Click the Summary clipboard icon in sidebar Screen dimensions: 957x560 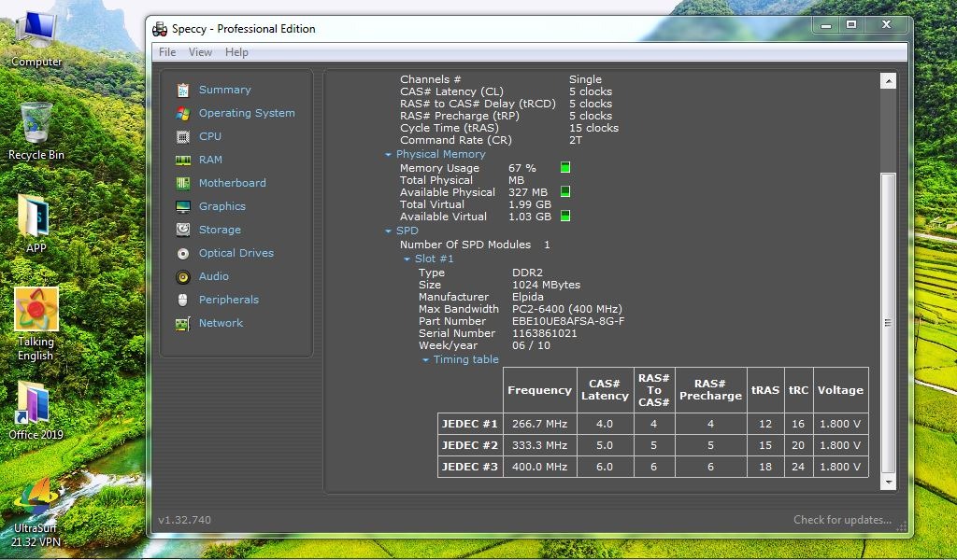[x=182, y=90]
